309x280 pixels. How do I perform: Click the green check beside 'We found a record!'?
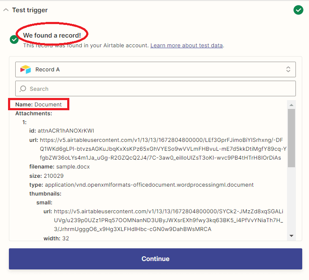14,39
